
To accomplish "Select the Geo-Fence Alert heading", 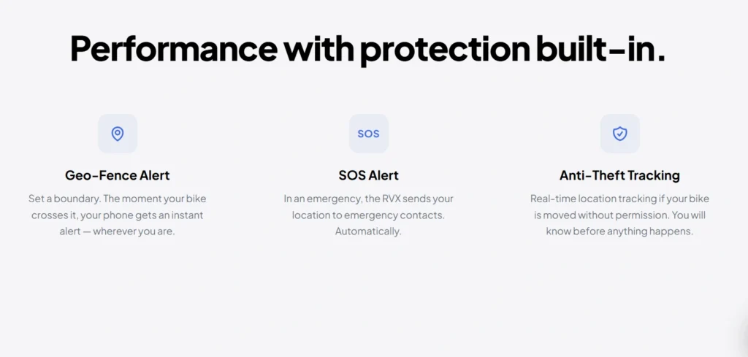I will click(x=118, y=175).
